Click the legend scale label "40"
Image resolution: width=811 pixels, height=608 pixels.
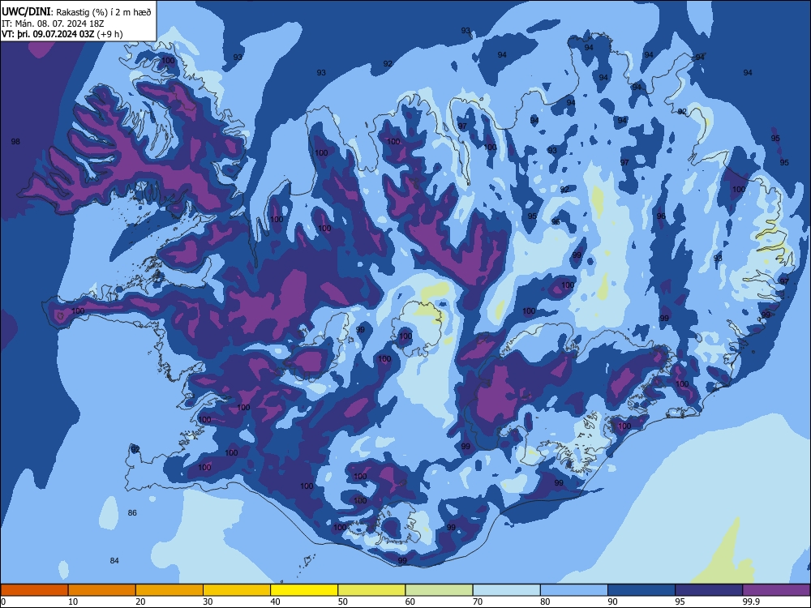click(276, 602)
